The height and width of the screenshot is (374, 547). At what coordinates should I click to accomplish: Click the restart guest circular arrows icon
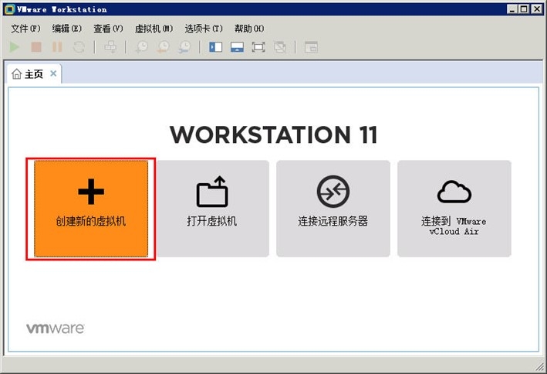tap(79, 47)
